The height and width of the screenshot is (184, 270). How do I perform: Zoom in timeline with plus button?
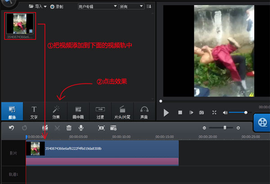[x=238, y=128]
